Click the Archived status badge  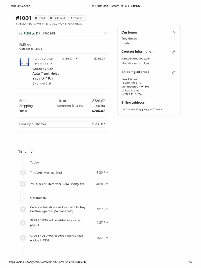pos(77,18)
